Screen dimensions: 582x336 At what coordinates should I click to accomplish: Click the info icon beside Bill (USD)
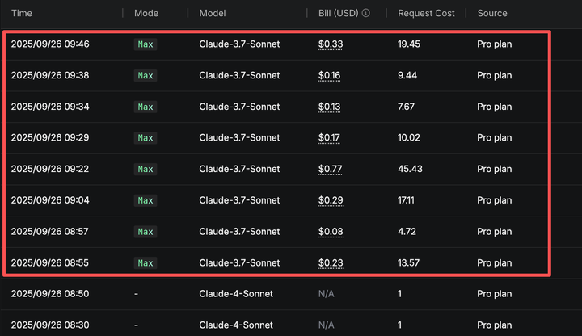pyautogui.click(x=366, y=13)
